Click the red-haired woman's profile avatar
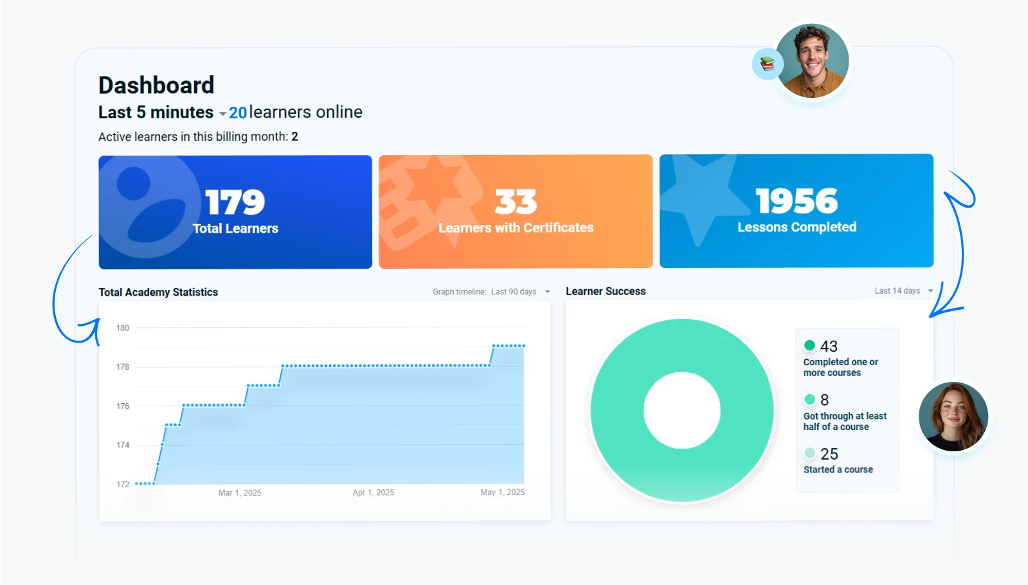1028x585 pixels. (953, 417)
